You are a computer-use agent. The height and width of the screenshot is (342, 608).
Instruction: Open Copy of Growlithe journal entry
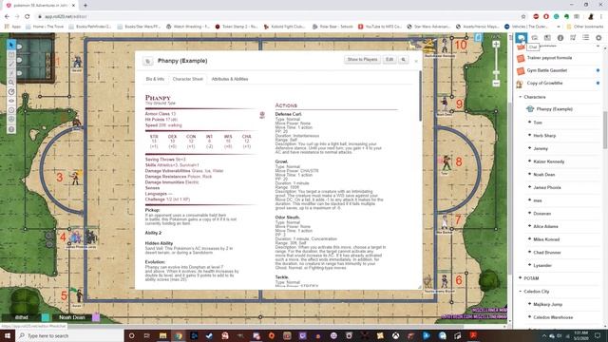point(544,84)
